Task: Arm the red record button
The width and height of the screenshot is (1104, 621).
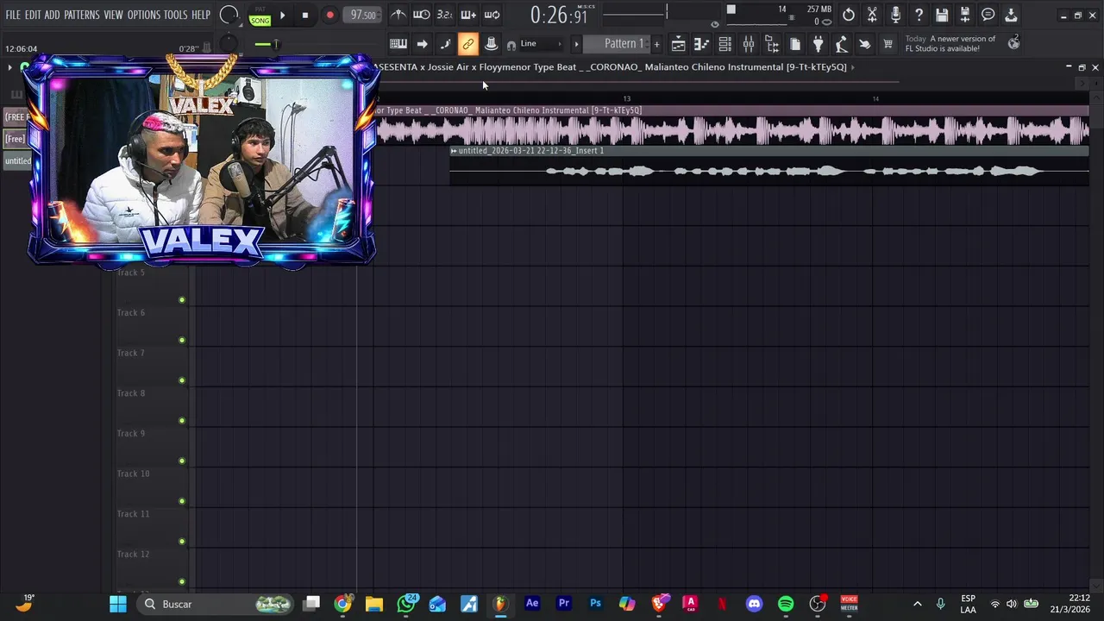Action: (x=329, y=15)
